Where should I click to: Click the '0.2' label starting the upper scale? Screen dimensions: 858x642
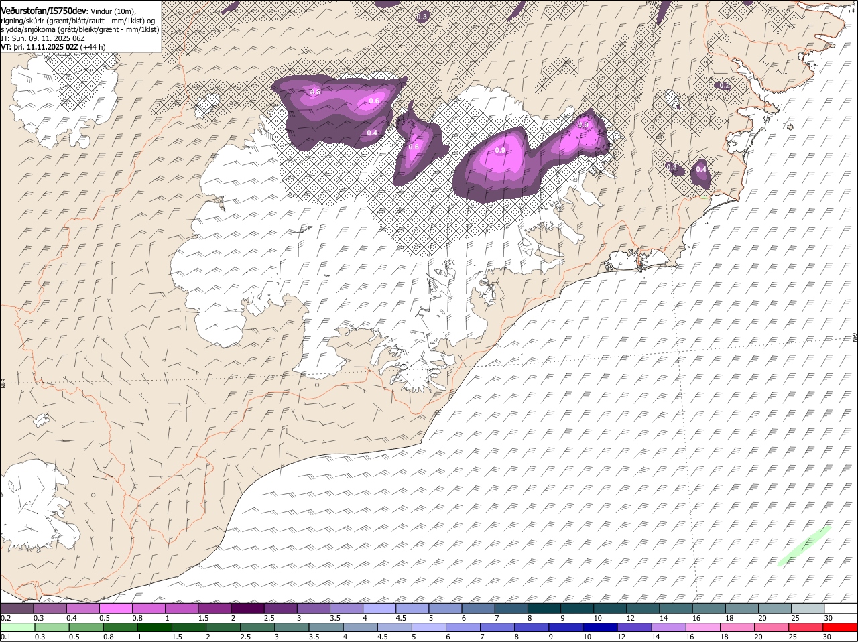tap(5, 618)
